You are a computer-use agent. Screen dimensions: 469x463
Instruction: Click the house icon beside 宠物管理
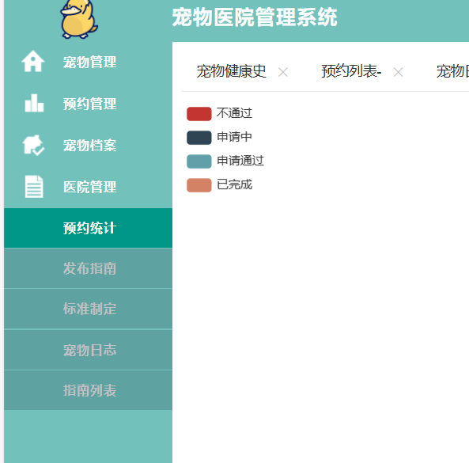(33, 62)
